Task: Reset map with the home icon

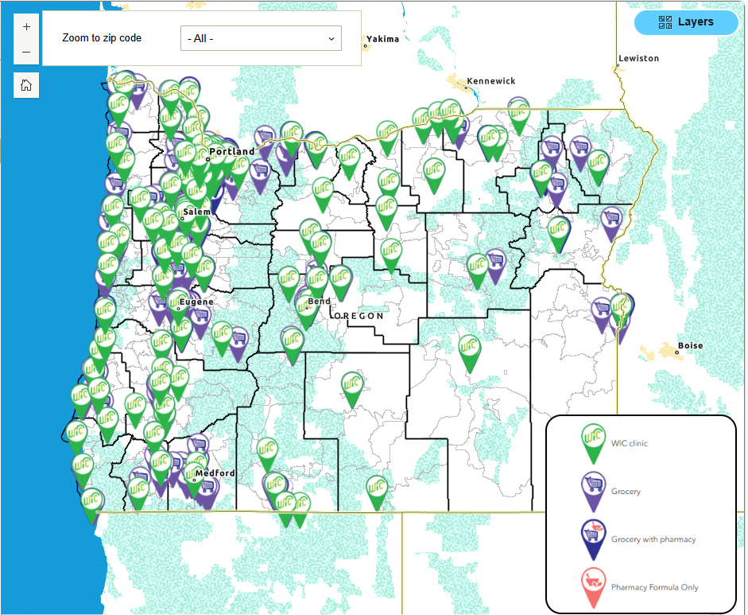Action: 26,85
